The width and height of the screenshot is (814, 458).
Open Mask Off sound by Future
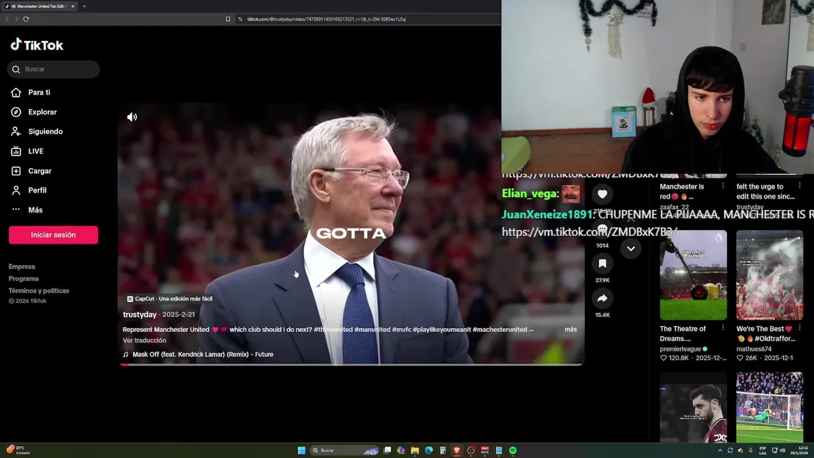pos(203,354)
